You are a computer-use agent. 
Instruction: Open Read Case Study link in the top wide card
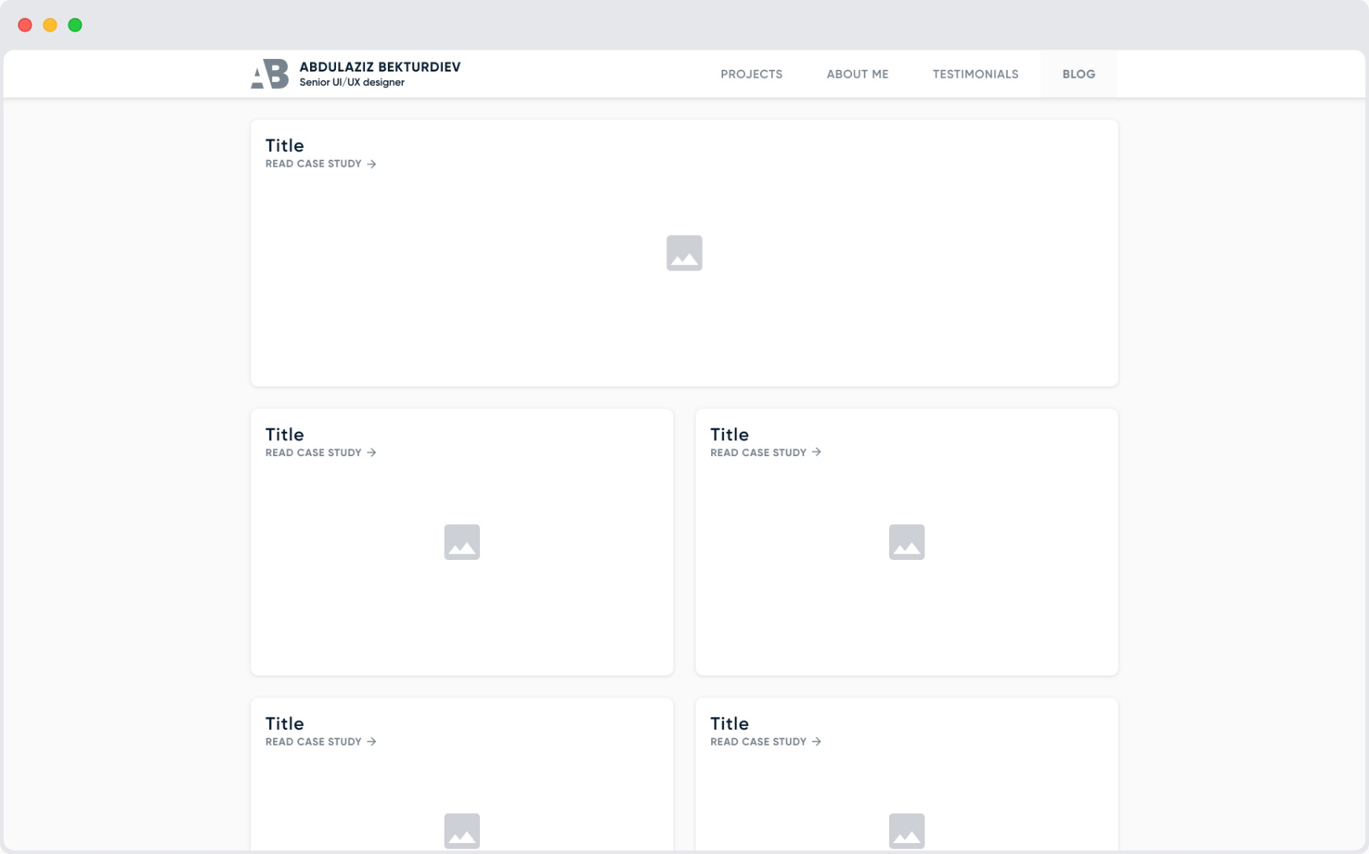click(321, 164)
